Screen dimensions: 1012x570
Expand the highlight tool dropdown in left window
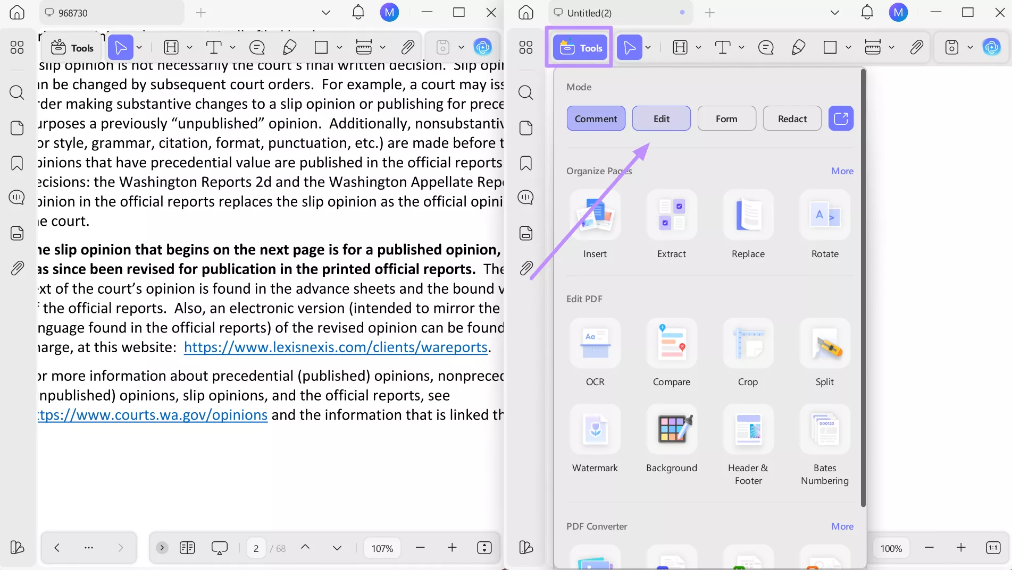click(x=190, y=47)
